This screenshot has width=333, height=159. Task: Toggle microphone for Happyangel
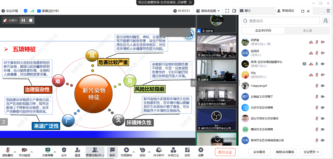316,86
